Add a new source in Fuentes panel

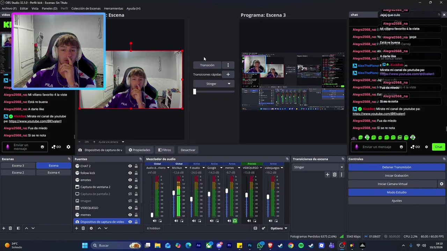[x=76, y=228]
